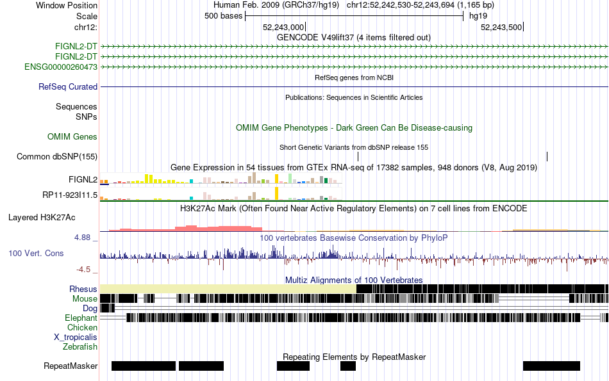Click the 100 Vert. Cons label
Screen dimensions: 609x381
coord(36,253)
